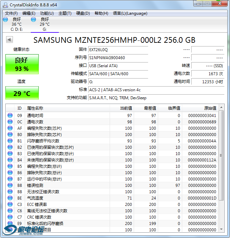Click status orb of row BE 气流温度
Viewport: 230px width, 238px height.
(10, 198)
